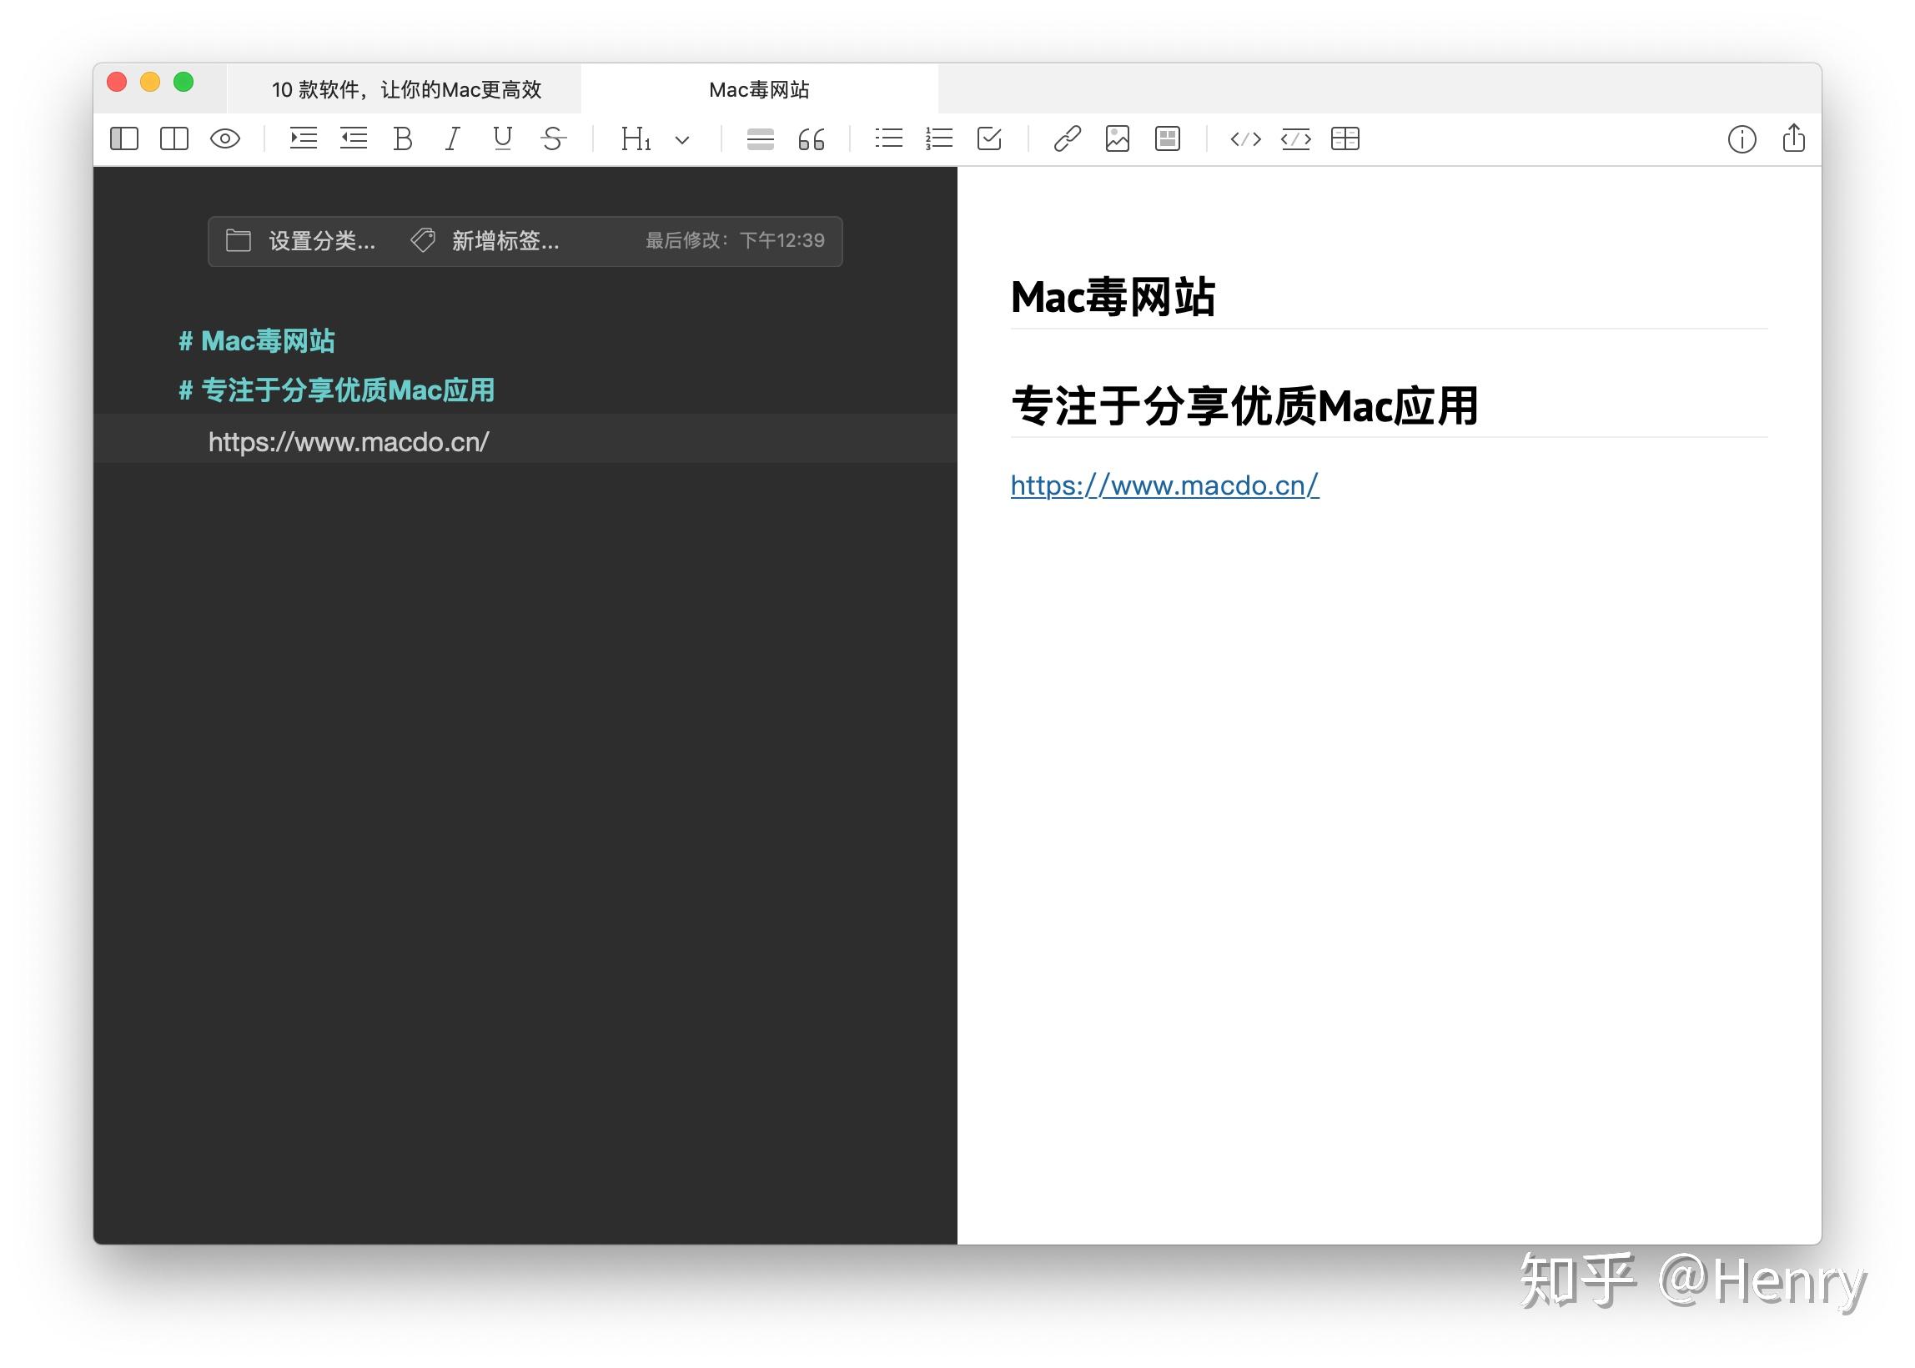Image resolution: width=1915 pixels, height=1368 pixels.
Task: Insert a block quote
Action: [x=811, y=139]
